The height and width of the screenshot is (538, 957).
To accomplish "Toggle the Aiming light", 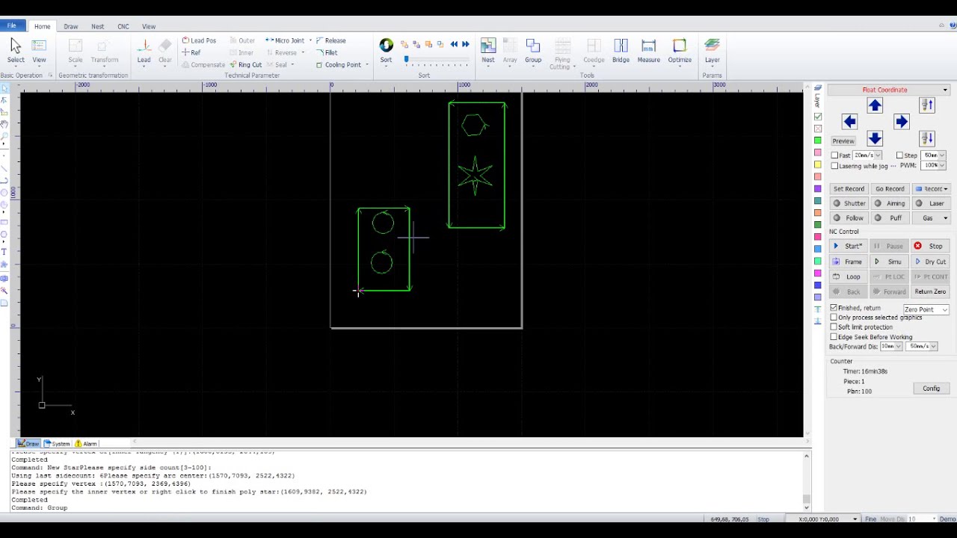I will pos(890,203).
